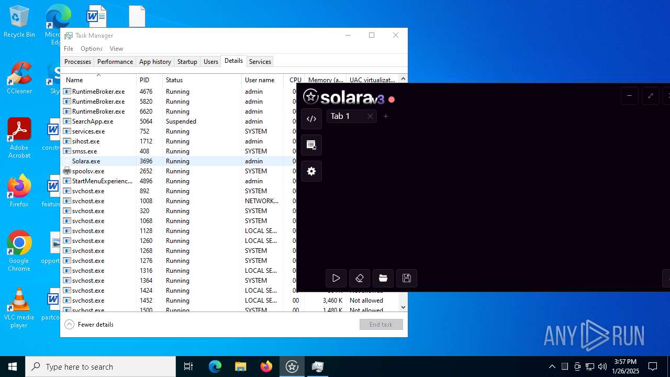
Task: Open File Explorer from the taskbar
Action: coord(240,367)
